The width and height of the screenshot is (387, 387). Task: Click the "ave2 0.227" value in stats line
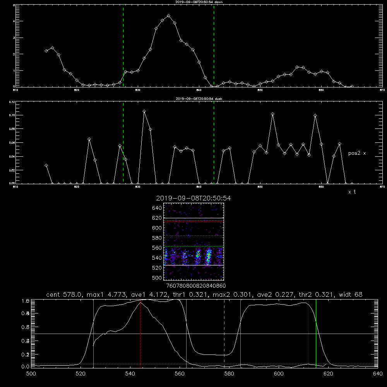(x=276, y=295)
